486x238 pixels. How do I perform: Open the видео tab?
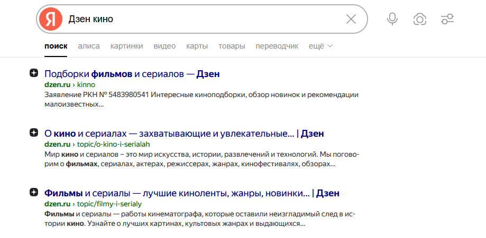tap(164, 46)
